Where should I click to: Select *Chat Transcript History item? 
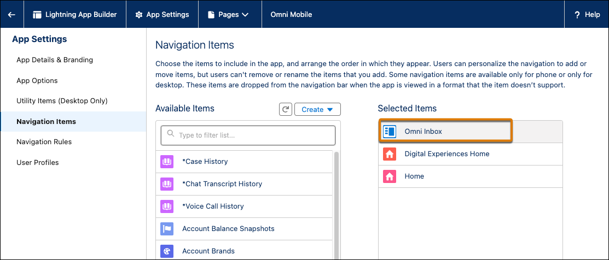click(x=244, y=184)
